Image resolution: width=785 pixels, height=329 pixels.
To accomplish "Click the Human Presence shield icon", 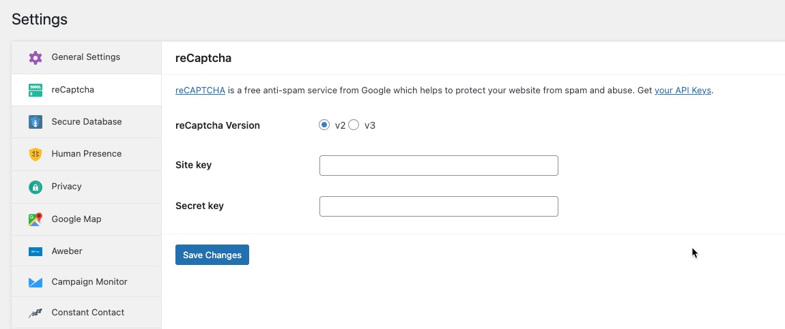I will pos(35,155).
